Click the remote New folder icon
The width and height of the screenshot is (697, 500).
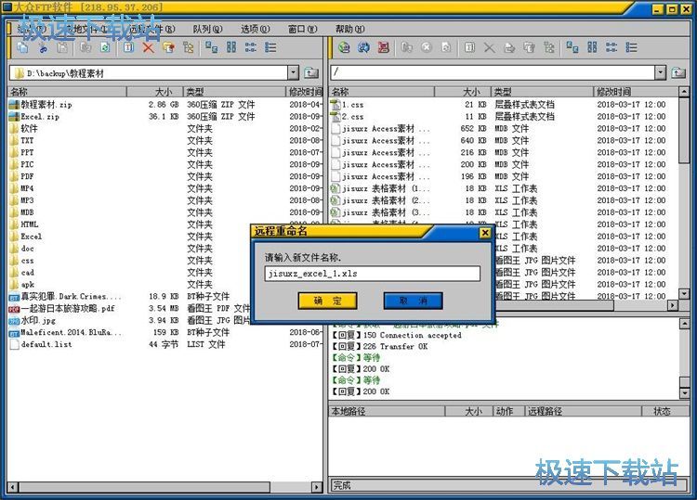(529, 47)
